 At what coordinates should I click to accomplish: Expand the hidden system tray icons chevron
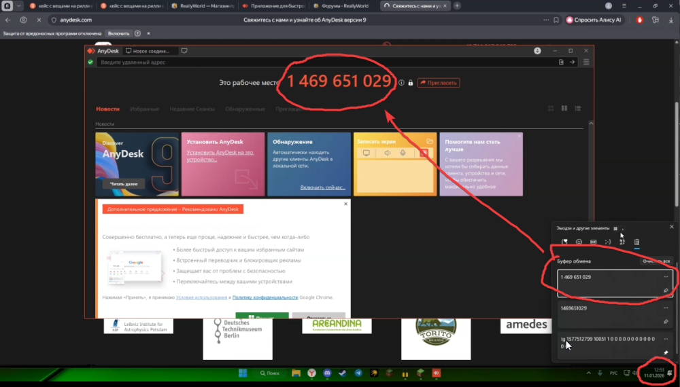[x=588, y=373]
